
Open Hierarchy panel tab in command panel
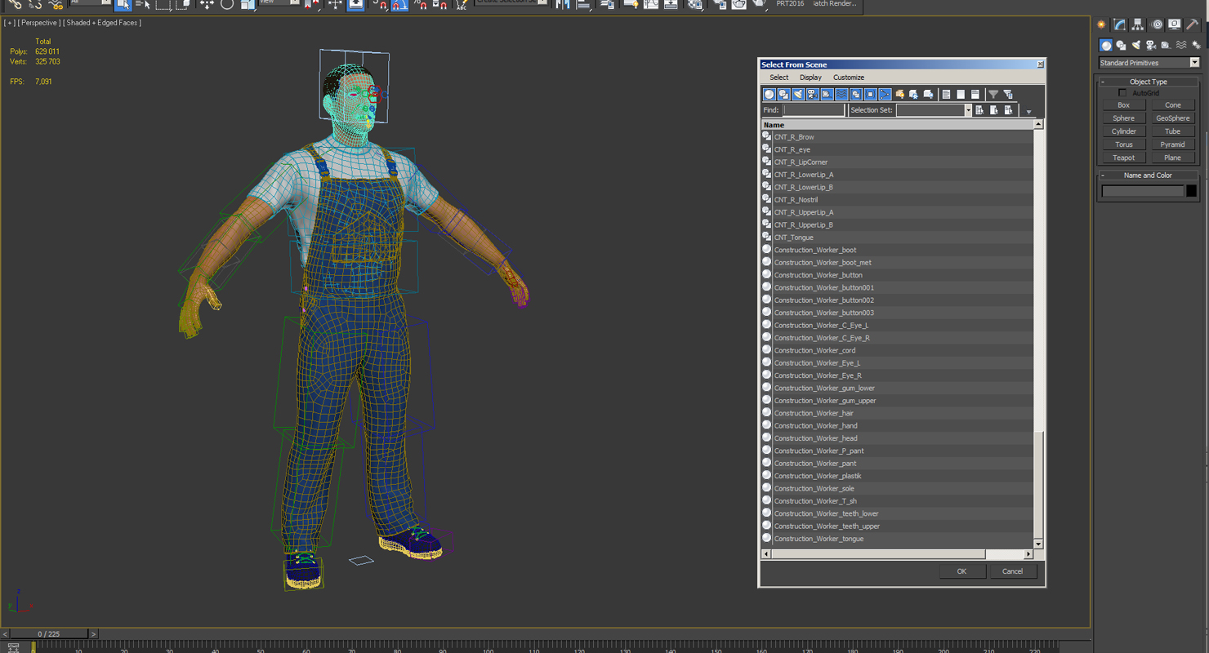coord(1137,24)
